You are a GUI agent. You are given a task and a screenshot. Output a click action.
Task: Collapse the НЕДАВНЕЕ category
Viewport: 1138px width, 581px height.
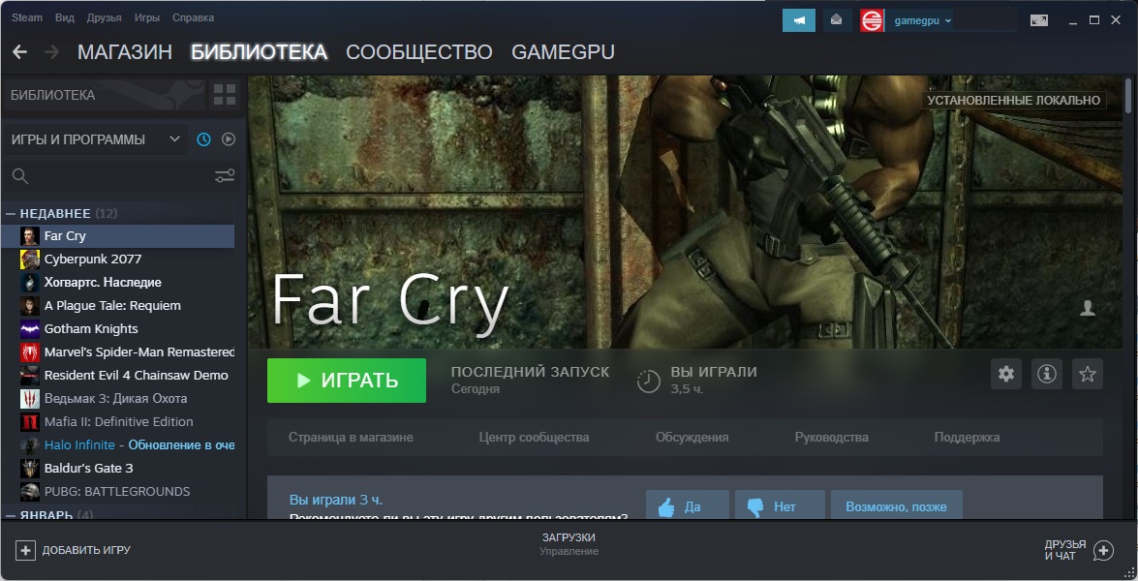(11, 213)
